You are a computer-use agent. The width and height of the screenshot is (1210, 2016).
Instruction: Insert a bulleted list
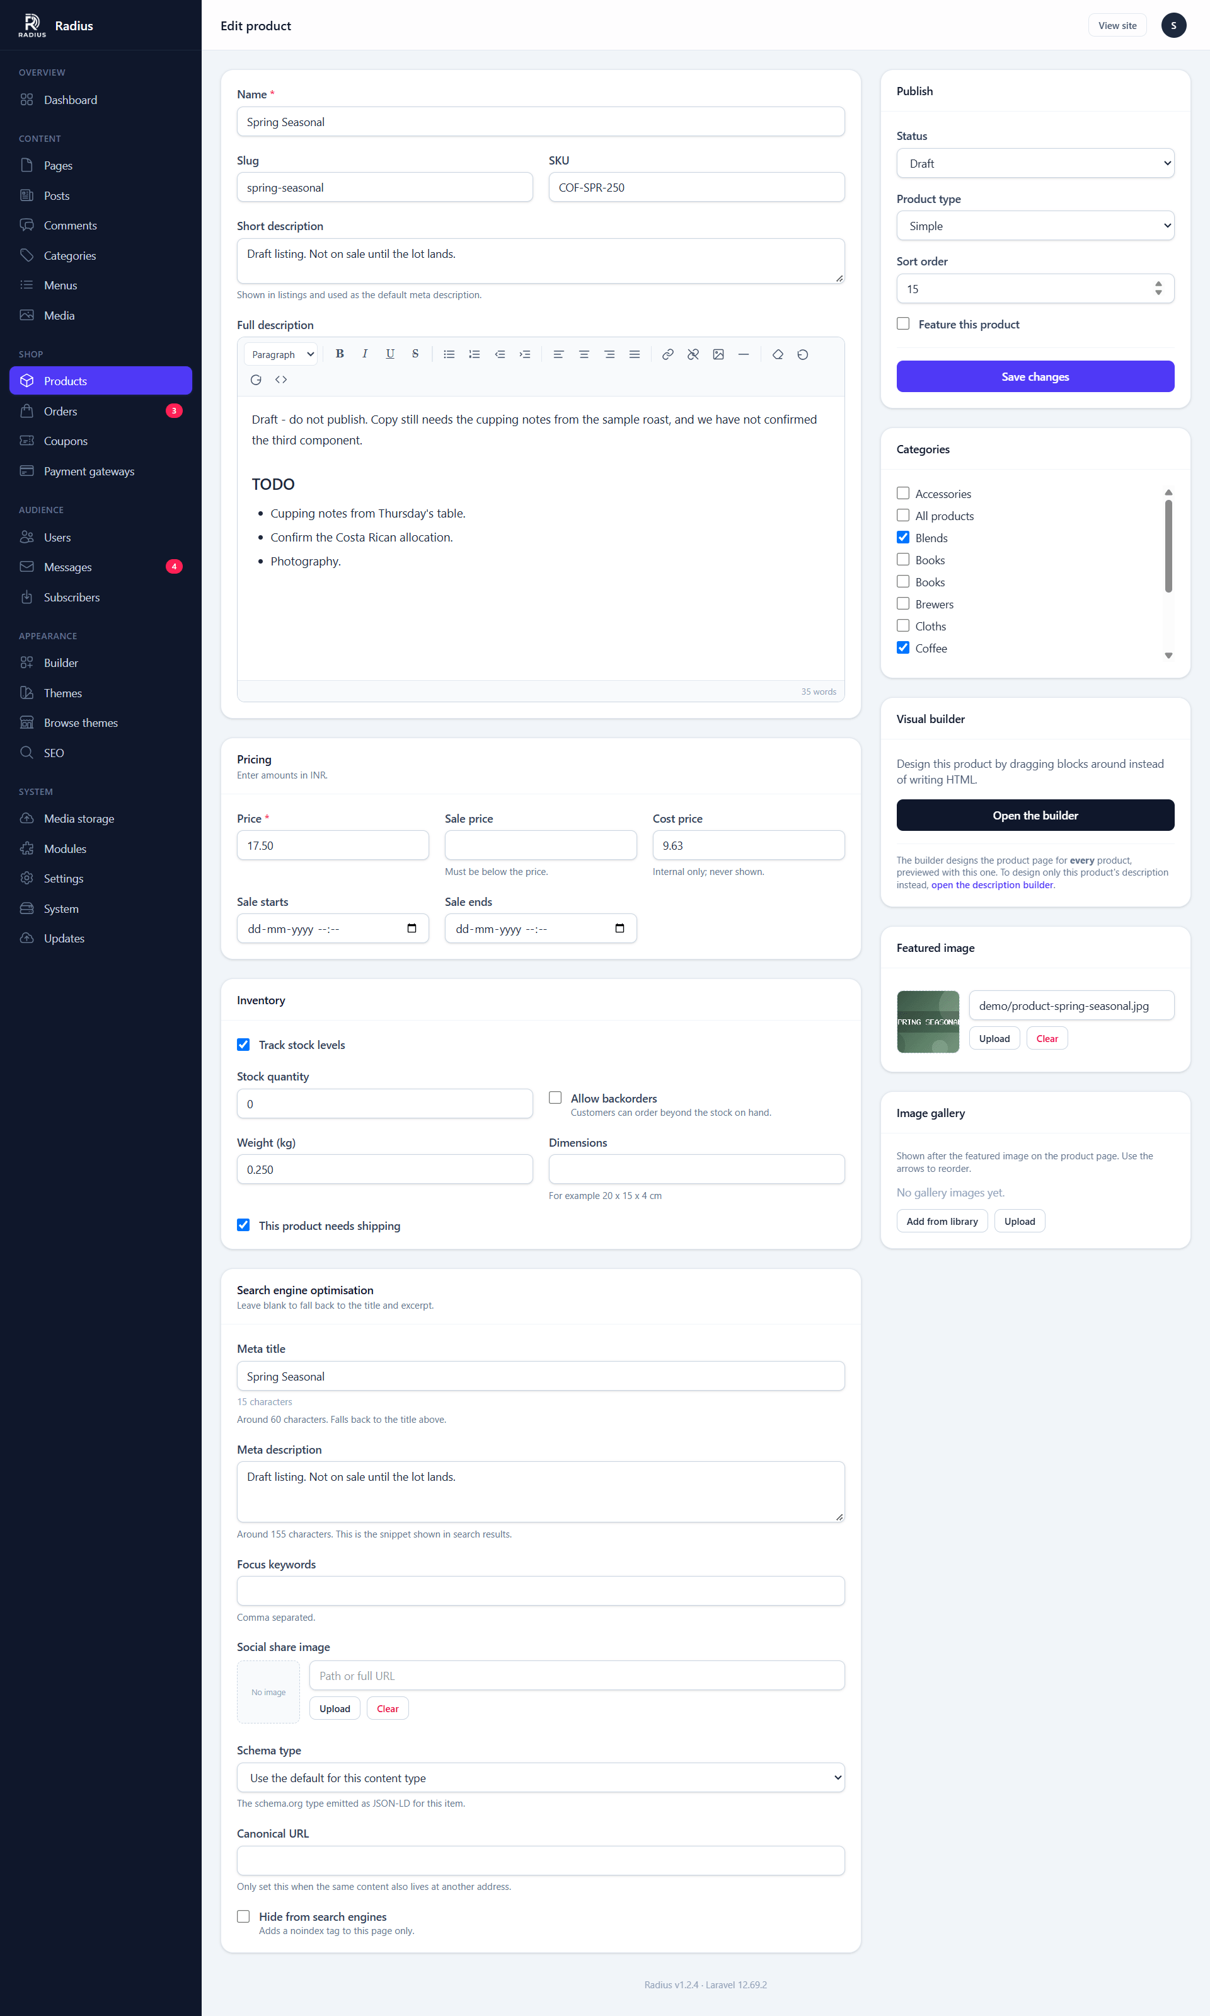point(449,354)
